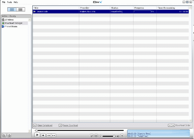Click the Current Time readout
194x139 pixels.
[x=139, y=134]
